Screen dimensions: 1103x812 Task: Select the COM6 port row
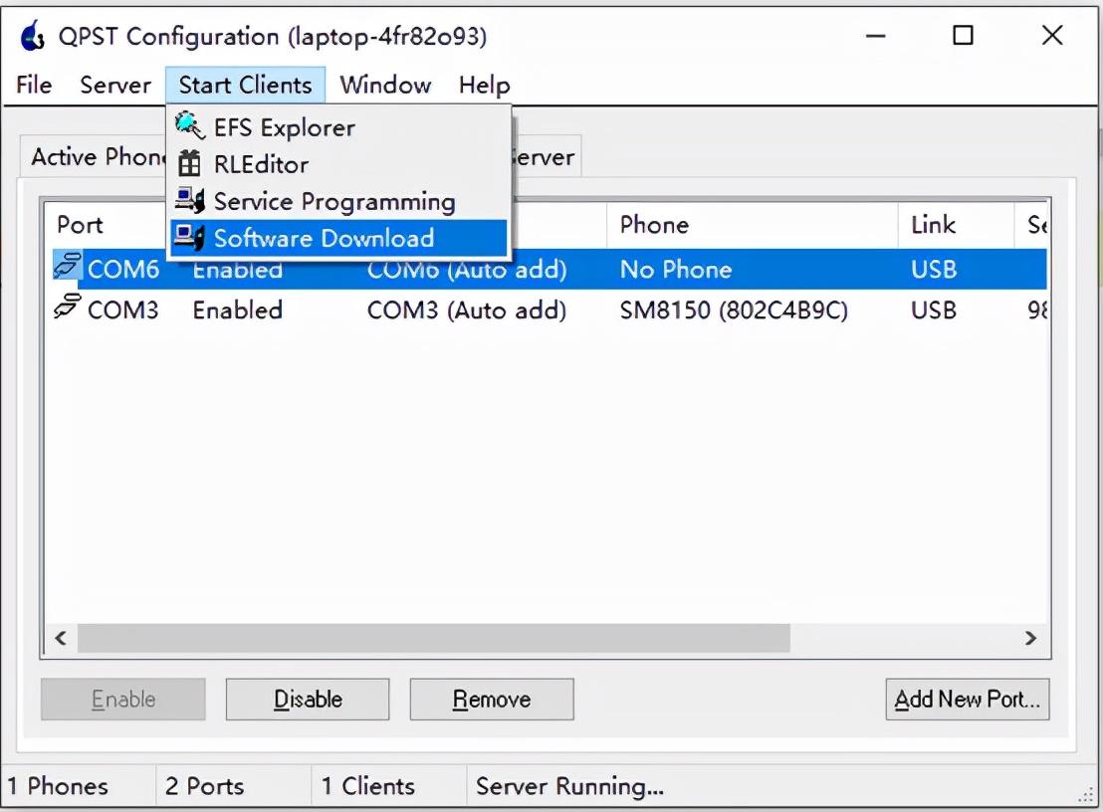click(x=550, y=269)
